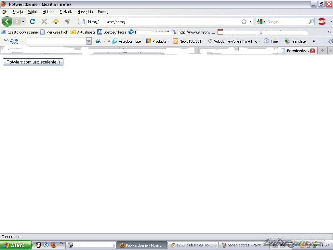
Task: Open the Zakładki menu
Action: click(x=66, y=12)
